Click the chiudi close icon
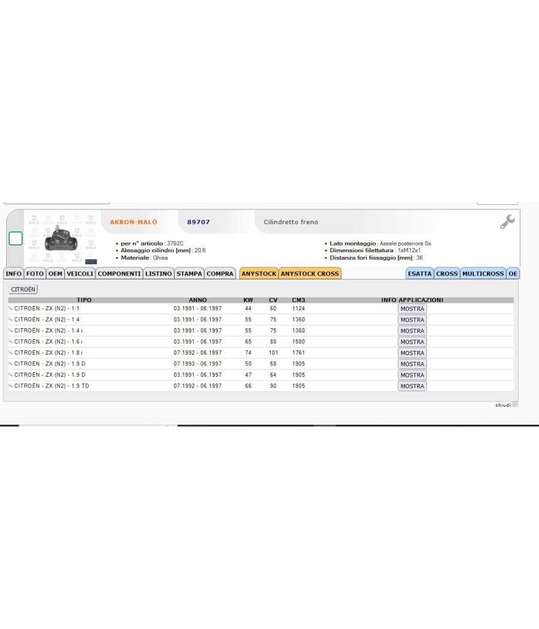The image size is (539, 629). [x=515, y=404]
